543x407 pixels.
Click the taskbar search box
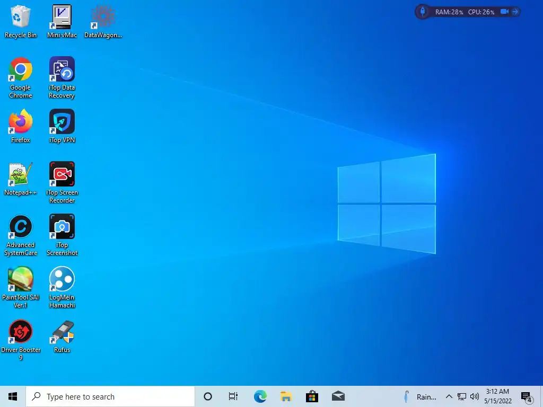(x=110, y=396)
